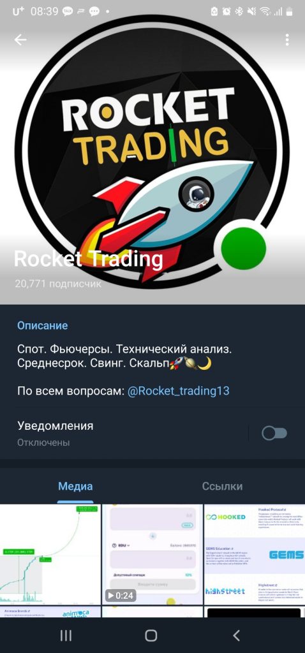The width and height of the screenshot is (305, 653).
Task: Tap the back arrow icon
Action: pos(20,40)
